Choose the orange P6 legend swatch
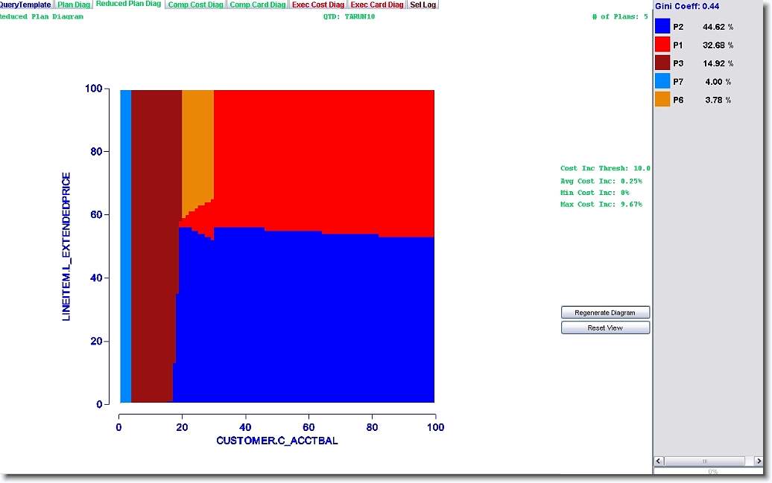The width and height of the screenshot is (772, 483). point(662,100)
